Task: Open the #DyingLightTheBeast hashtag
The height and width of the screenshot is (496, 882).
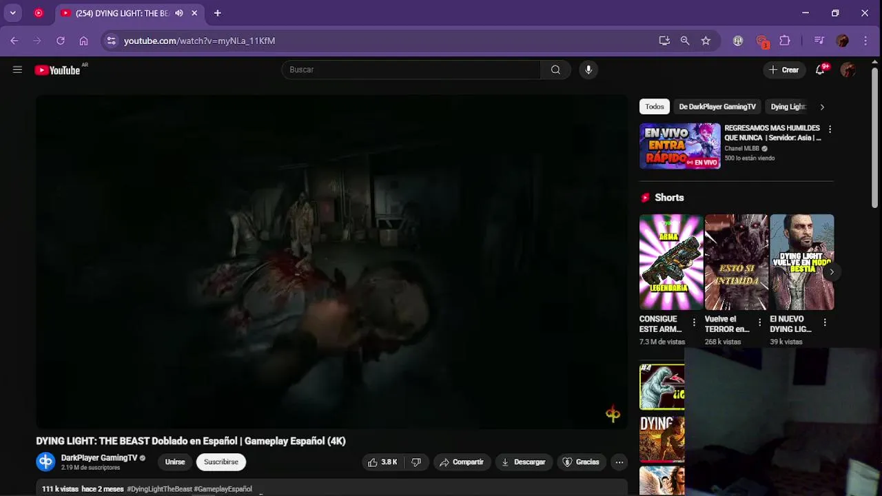Action: [160, 489]
